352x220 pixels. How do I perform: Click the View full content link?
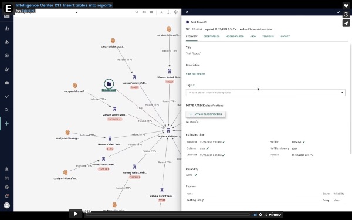(x=195, y=74)
